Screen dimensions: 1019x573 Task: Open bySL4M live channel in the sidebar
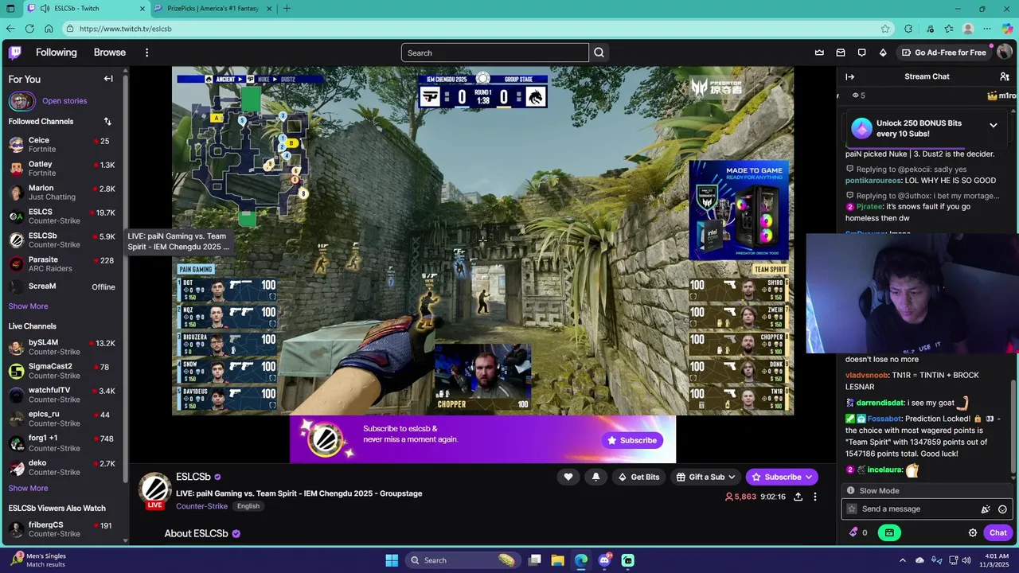(x=62, y=347)
